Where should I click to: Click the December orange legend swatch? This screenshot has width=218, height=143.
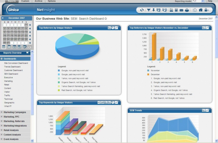tap(148, 75)
